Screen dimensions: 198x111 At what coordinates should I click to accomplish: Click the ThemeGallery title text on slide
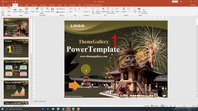pyautogui.click(x=93, y=42)
